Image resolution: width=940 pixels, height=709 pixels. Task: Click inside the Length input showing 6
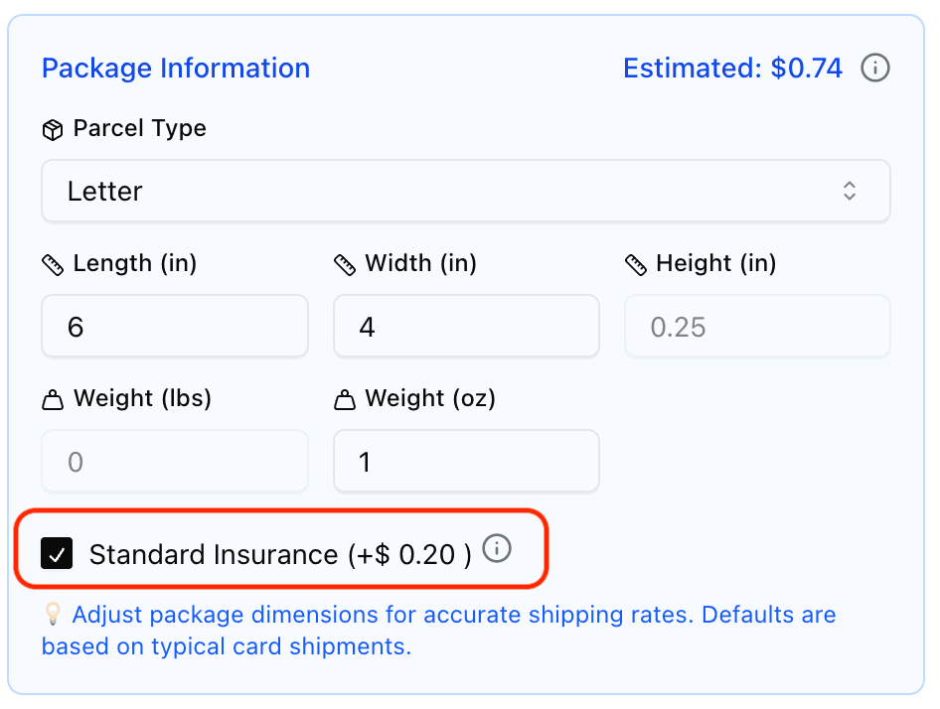point(175,326)
